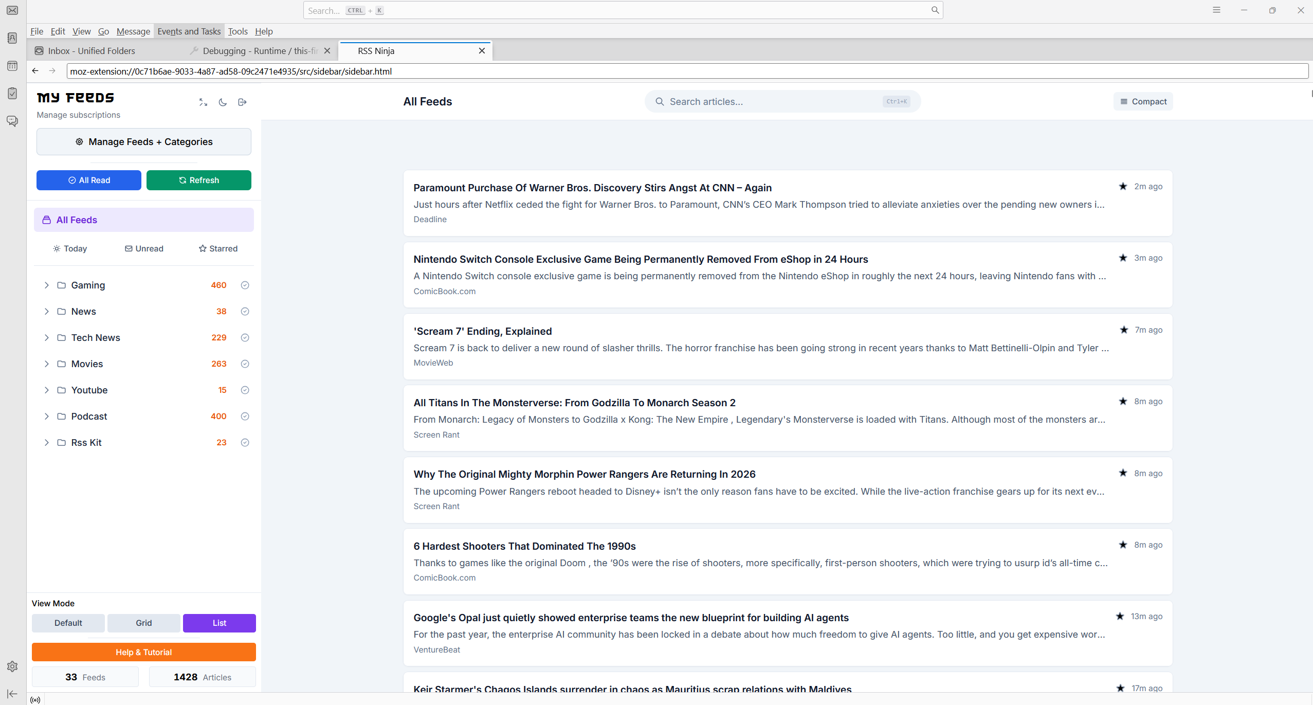Click the export/logout icon in sidebar header
This screenshot has height=705, width=1313.
(242, 102)
